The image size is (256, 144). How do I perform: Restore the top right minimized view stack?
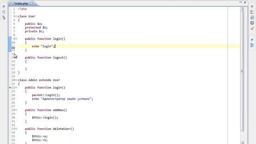(x=252, y=6)
